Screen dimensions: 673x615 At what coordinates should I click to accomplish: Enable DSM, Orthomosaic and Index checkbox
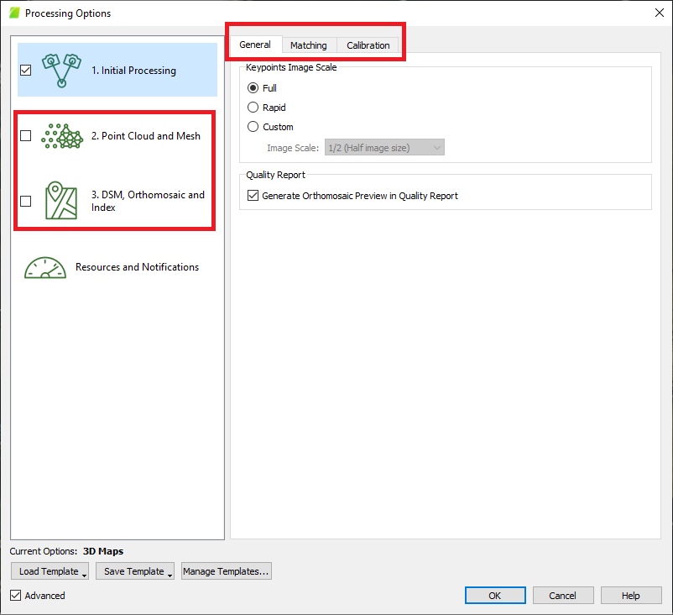tap(26, 201)
